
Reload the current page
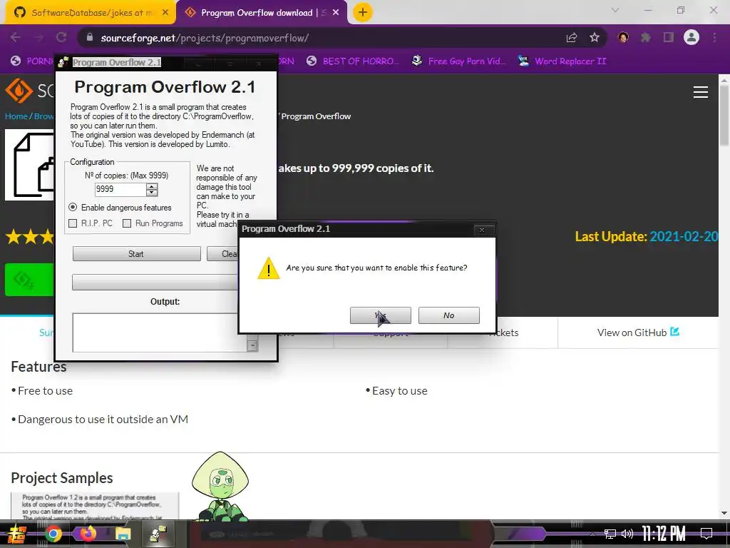click(x=61, y=38)
